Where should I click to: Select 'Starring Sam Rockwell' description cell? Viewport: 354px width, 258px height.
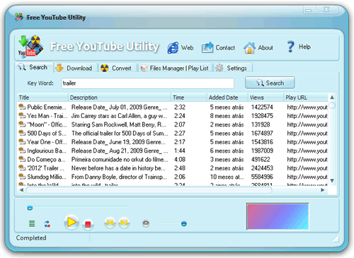point(118,124)
